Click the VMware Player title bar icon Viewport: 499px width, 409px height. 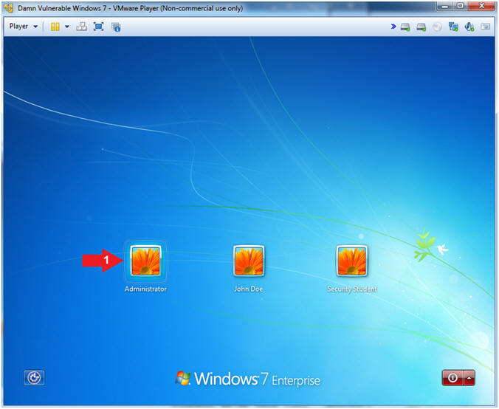tap(9, 8)
